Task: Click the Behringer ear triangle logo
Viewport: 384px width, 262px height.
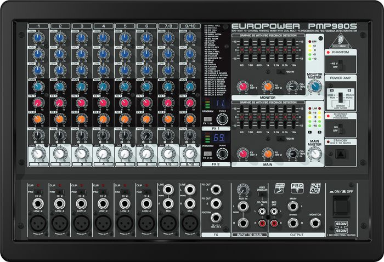Action: tap(341, 41)
